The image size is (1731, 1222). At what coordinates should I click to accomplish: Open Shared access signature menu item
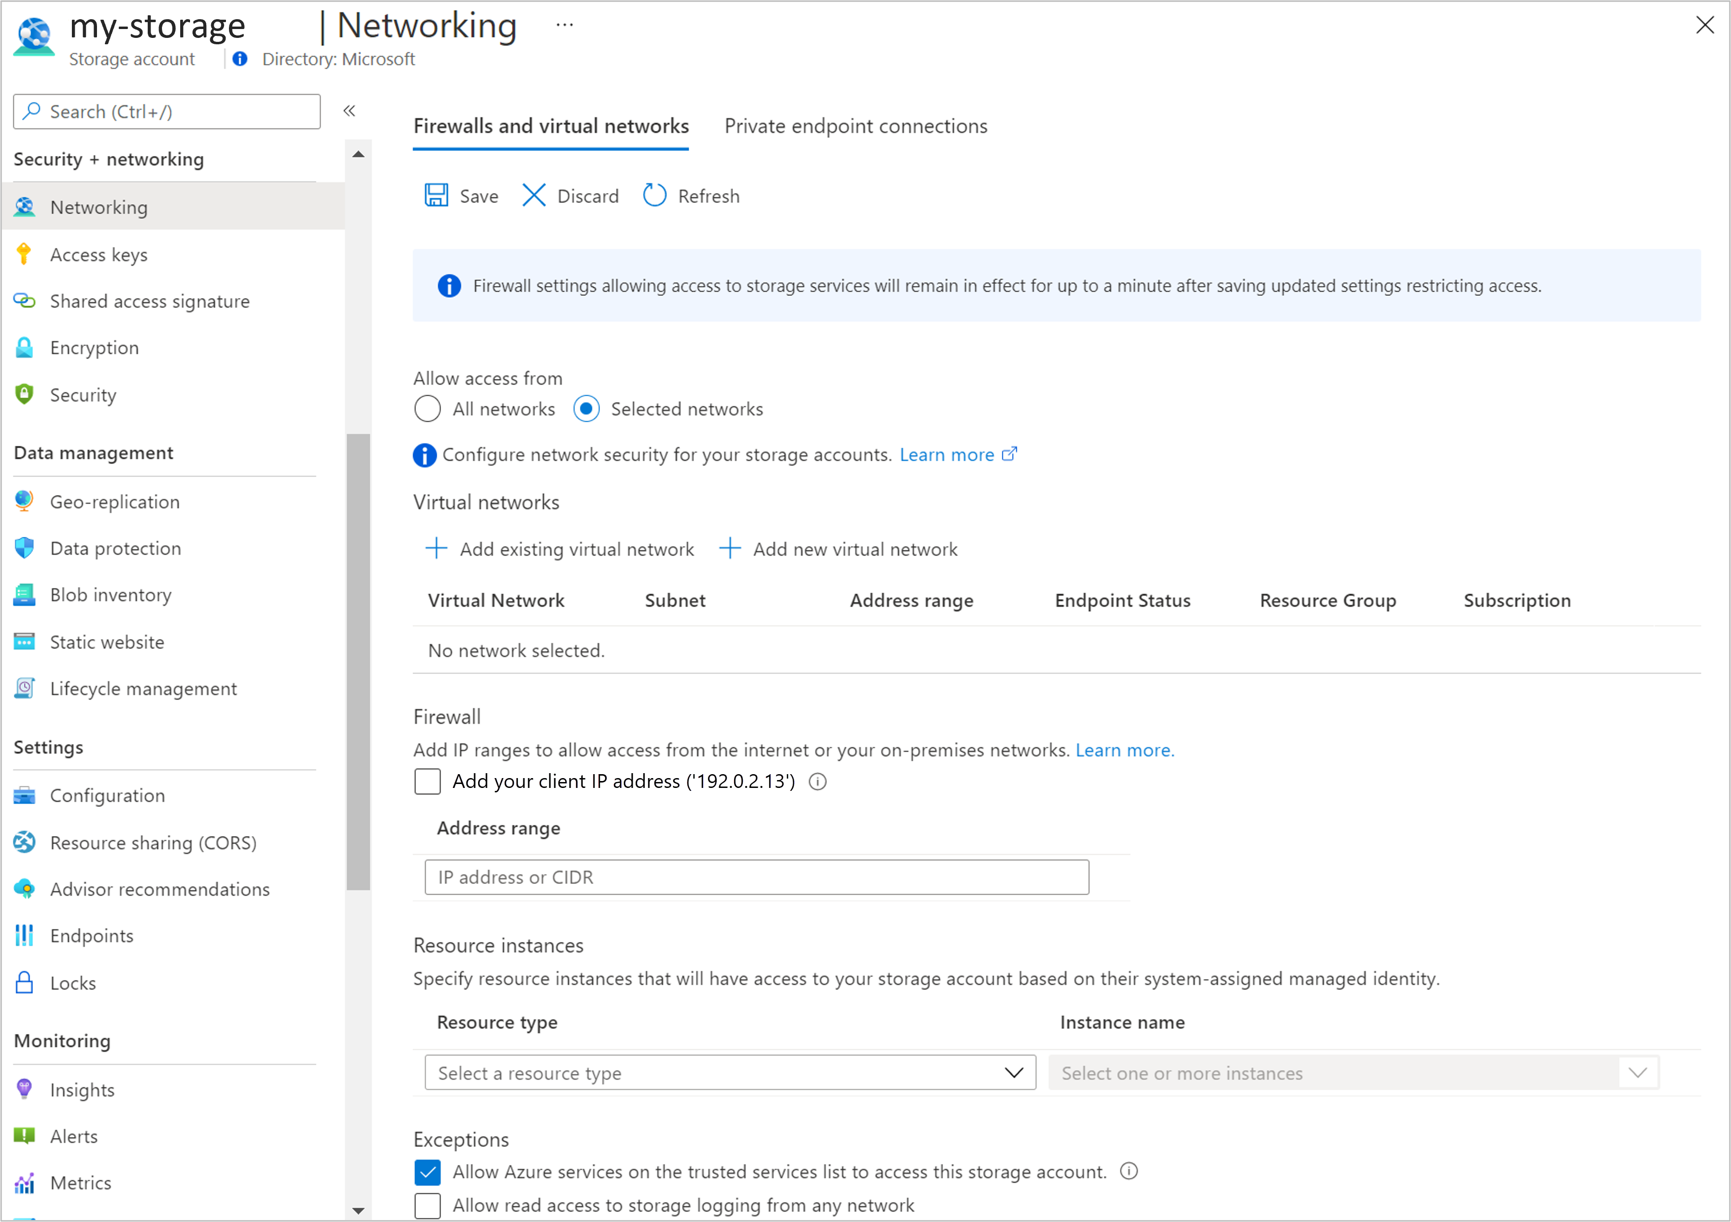point(149,302)
